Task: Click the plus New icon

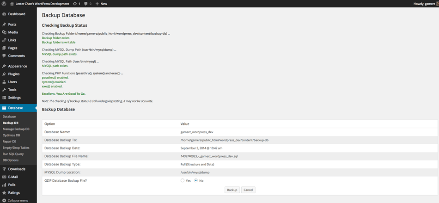Action: click(x=97, y=4)
